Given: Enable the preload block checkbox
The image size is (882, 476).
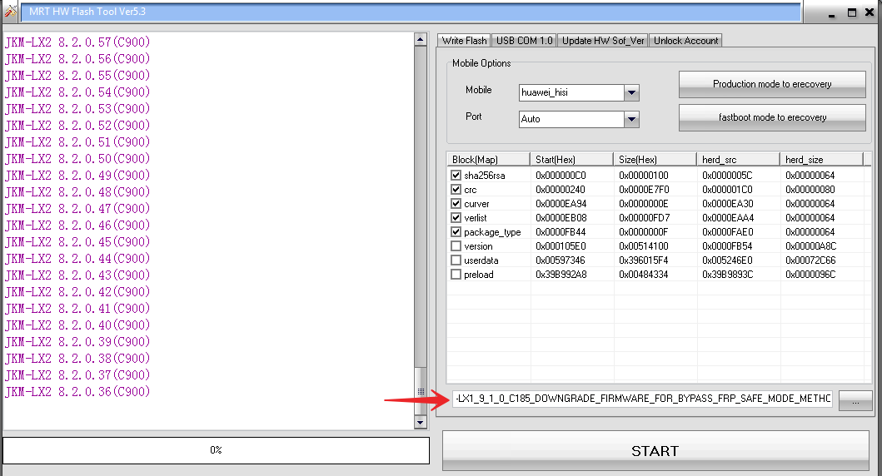Looking at the screenshot, I should point(456,275).
